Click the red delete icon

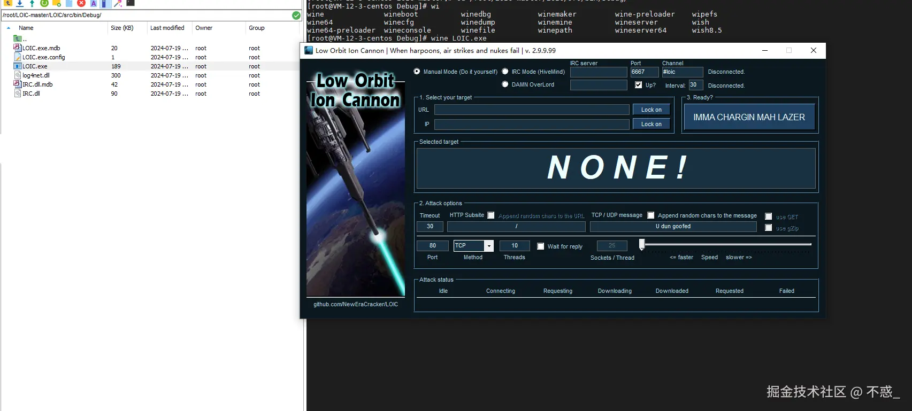pyautogui.click(x=81, y=3)
